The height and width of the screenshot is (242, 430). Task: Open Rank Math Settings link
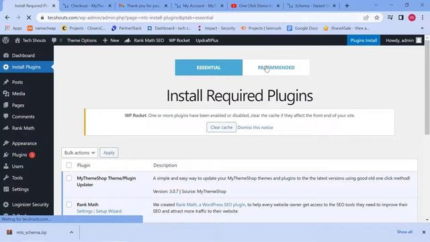pyautogui.click(x=85, y=211)
